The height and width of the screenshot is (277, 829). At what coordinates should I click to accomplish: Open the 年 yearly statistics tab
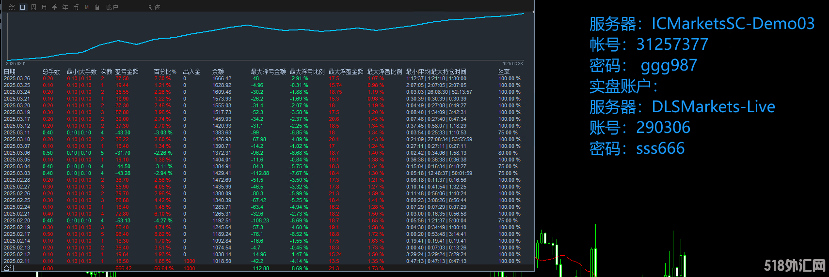65,7
